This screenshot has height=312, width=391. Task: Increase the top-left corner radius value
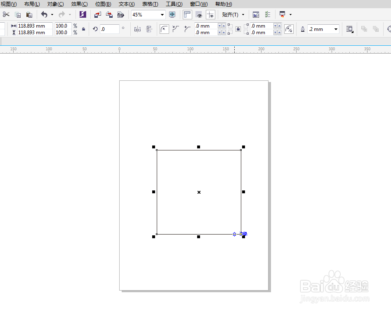pos(224,26)
